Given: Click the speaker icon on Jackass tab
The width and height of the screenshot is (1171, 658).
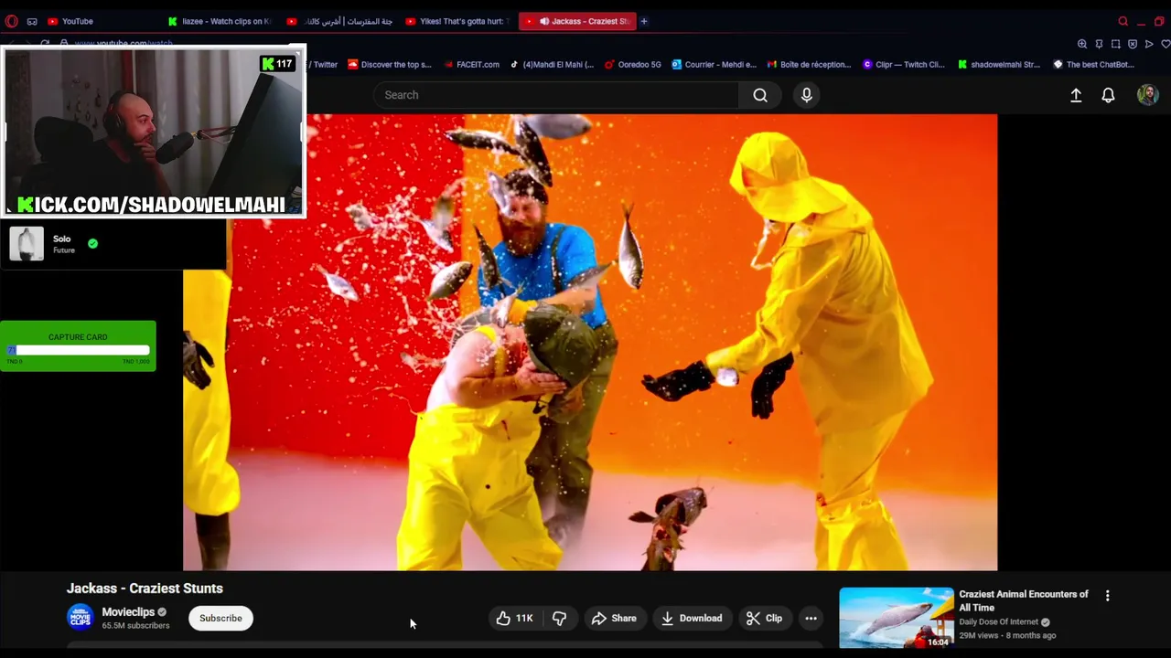Looking at the screenshot, I should pyautogui.click(x=544, y=21).
